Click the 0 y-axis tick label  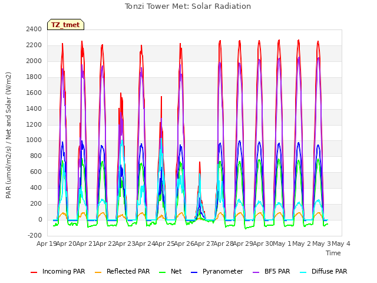[x=40, y=219]
